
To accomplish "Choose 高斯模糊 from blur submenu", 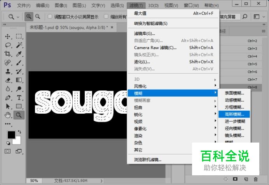I will coord(234,114).
